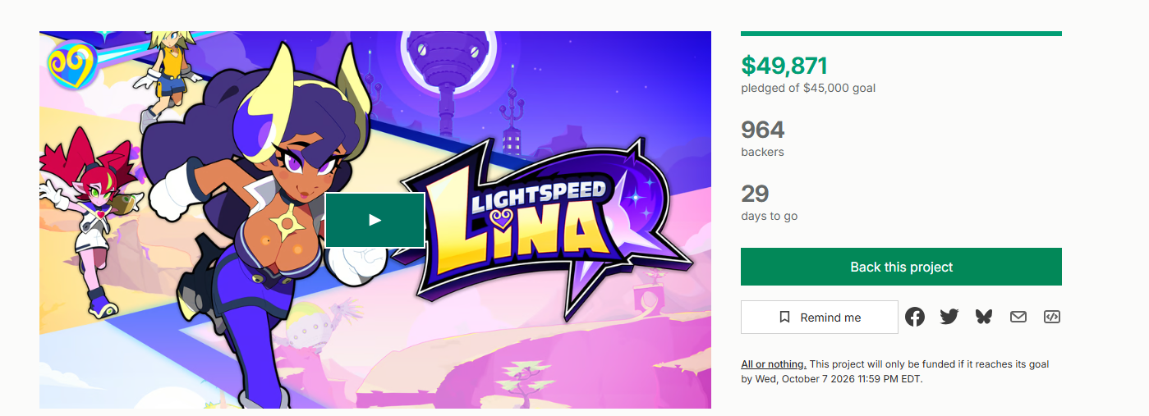Click the green funding progress bar

tap(901, 34)
